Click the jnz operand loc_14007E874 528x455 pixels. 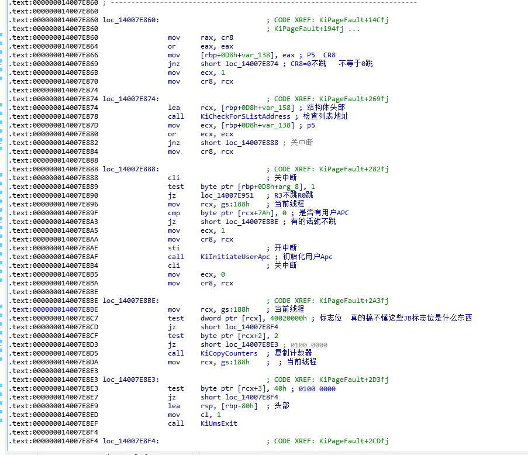(x=251, y=64)
